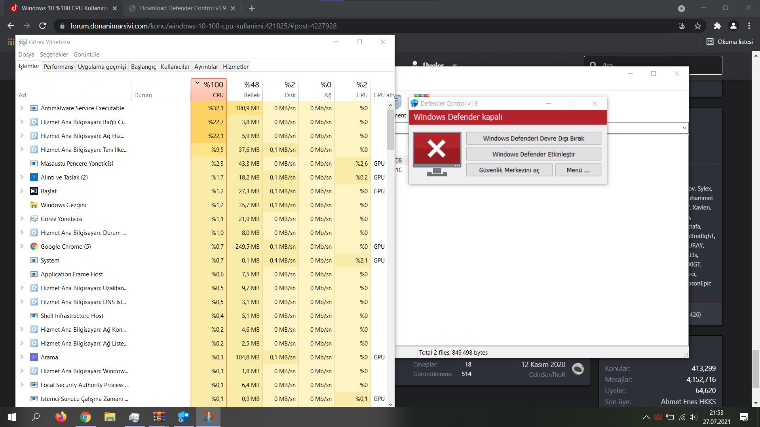The height and width of the screenshot is (427, 760).
Task: Open WinRAR taskbar icon
Action: pyautogui.click(x=159, y=417)
